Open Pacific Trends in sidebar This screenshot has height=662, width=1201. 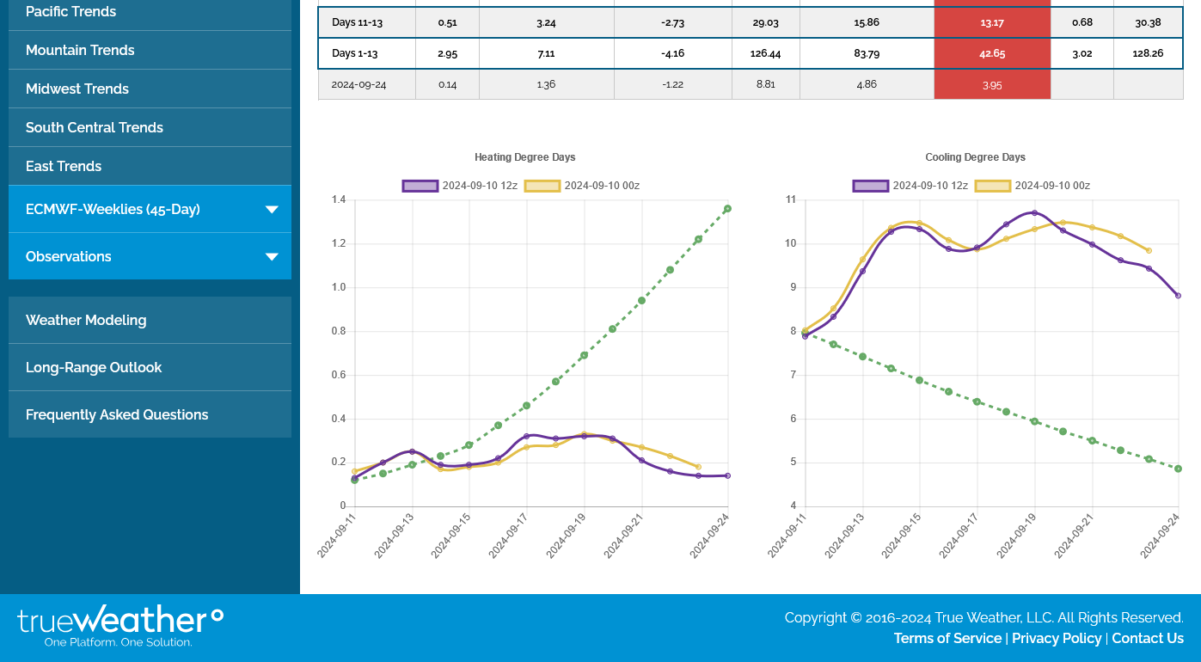(70, 12)
